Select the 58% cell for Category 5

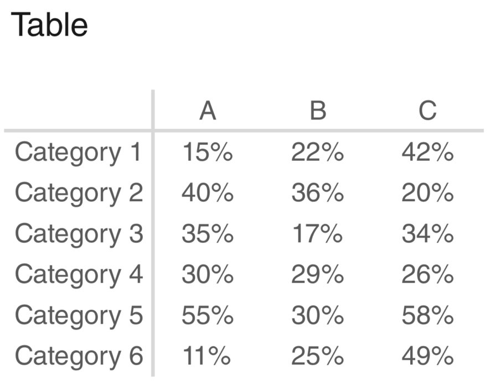pyautogui.click(x=428, y=315)
